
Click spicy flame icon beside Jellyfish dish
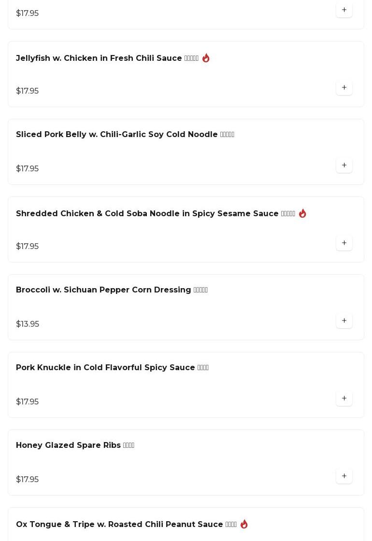206,58
